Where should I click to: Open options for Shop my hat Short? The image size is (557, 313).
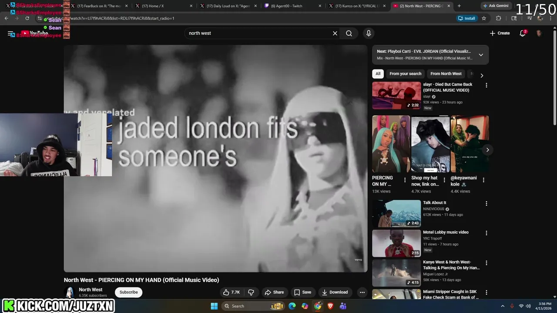tap(444, 180)
